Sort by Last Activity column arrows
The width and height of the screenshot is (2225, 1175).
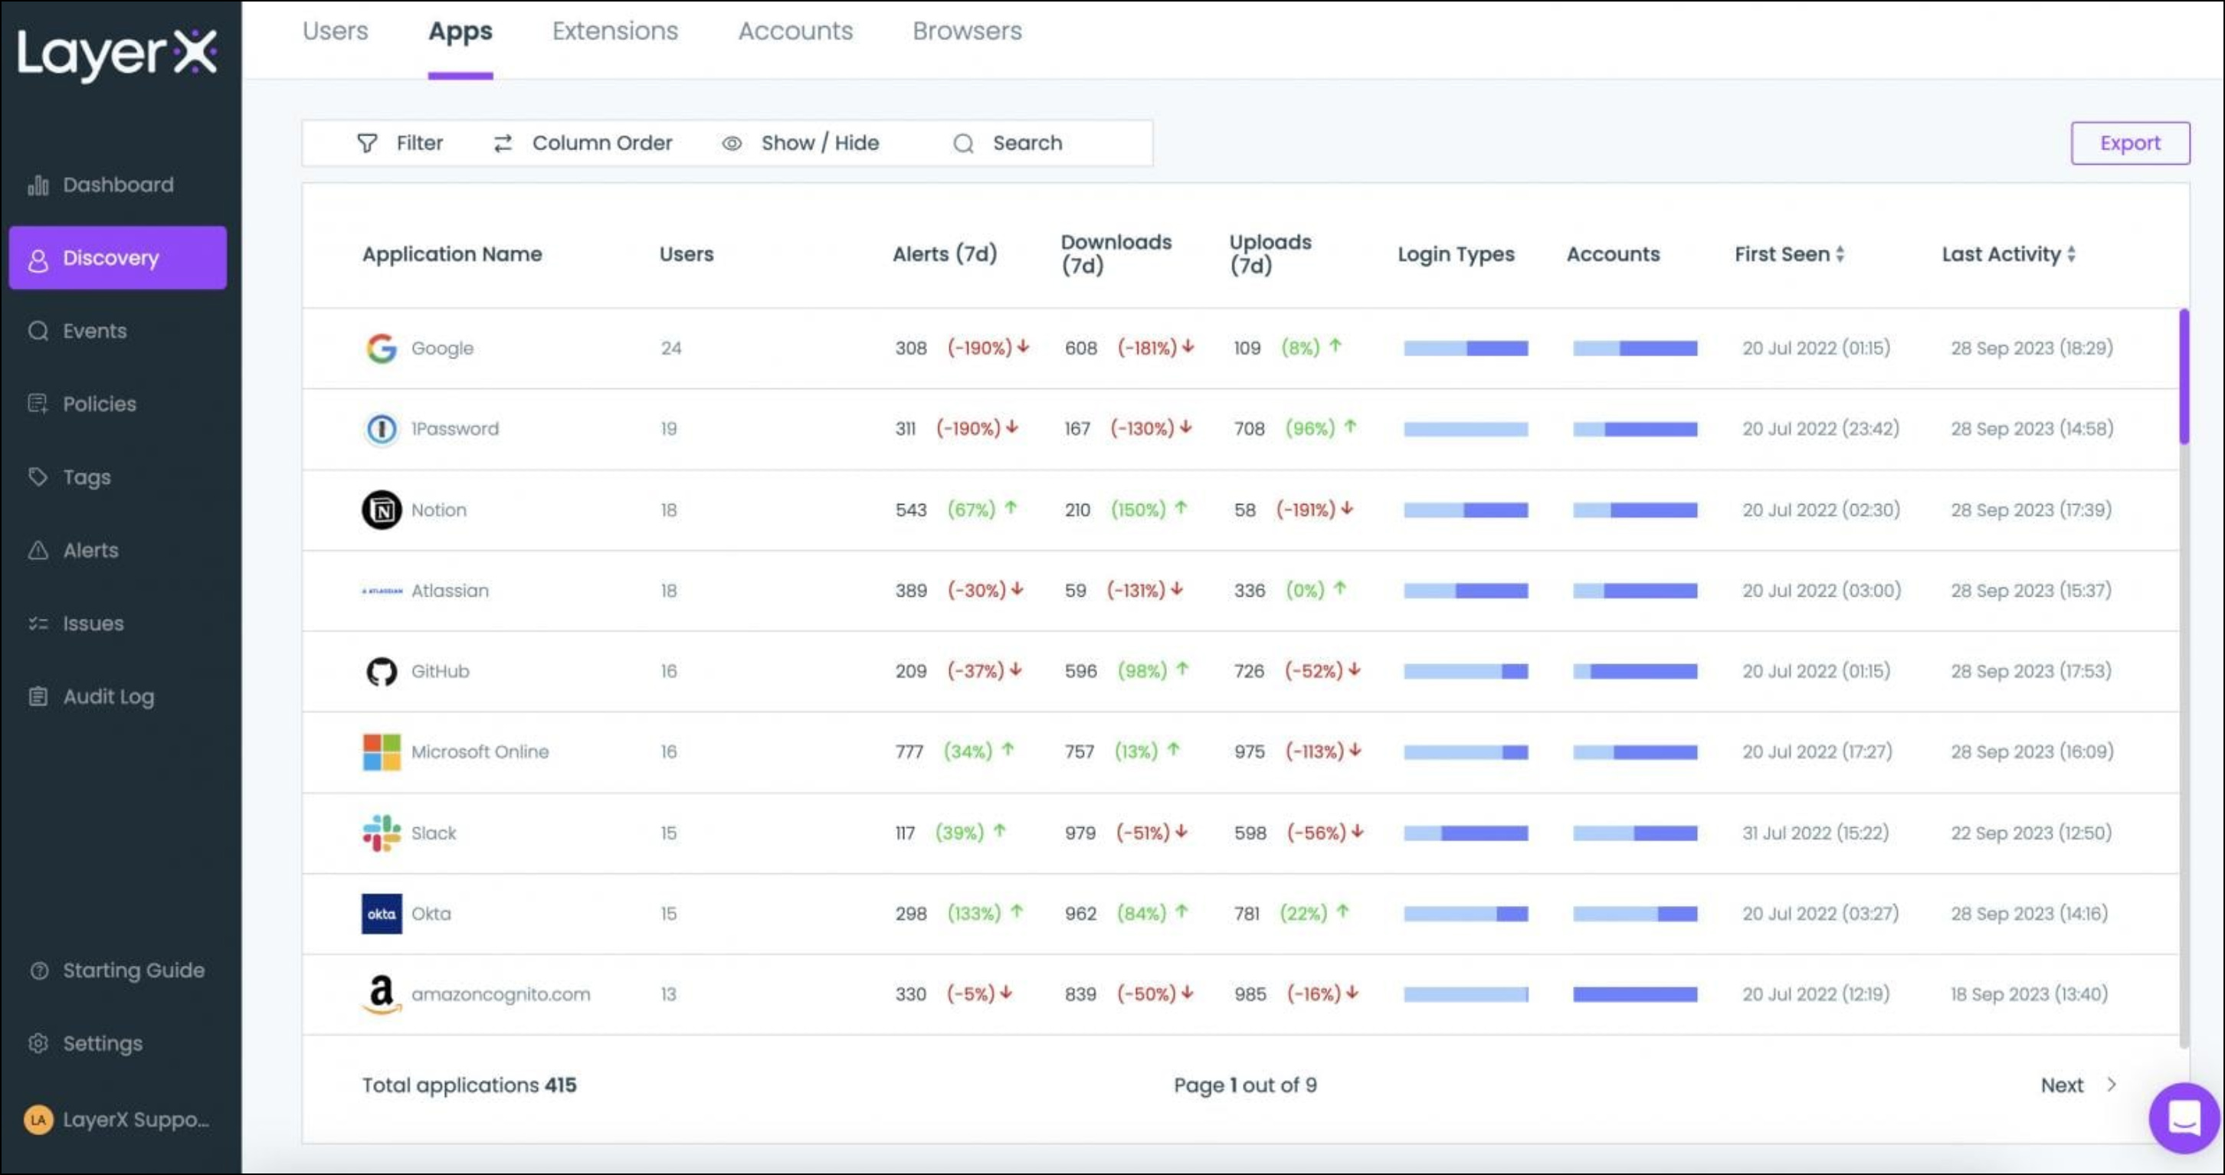[2071, 254]
